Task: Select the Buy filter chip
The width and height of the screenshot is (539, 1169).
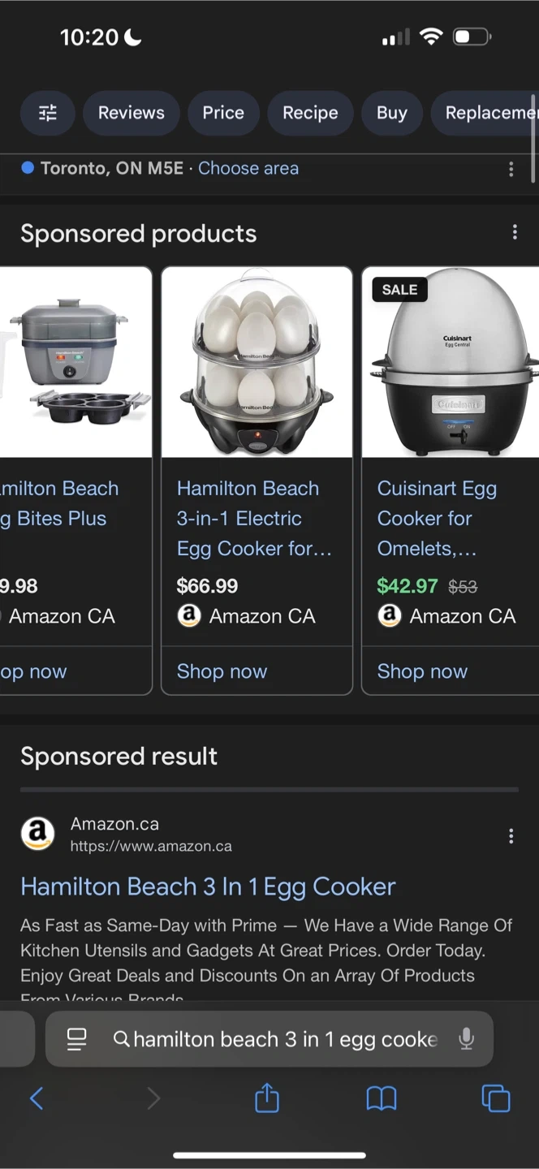Action: tap(391, 113)
